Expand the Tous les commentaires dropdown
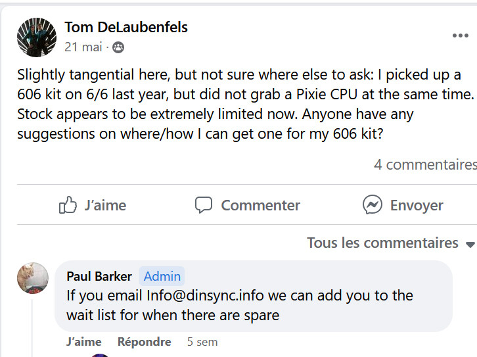Viewport: 477px width, 357px height. point(383,243)
